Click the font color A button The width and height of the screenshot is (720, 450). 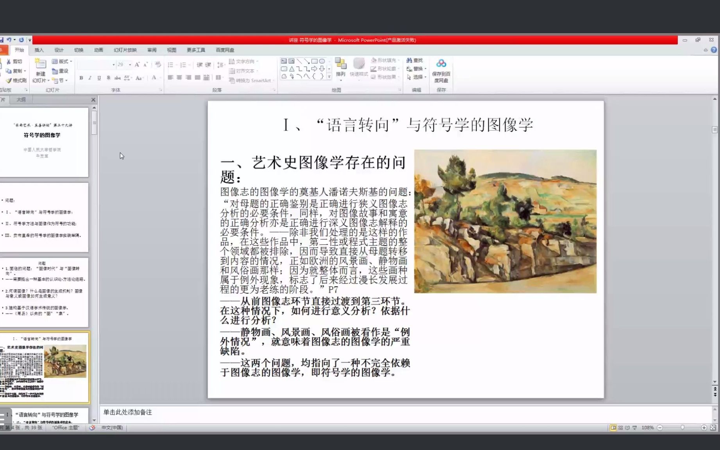coord(154,78)
